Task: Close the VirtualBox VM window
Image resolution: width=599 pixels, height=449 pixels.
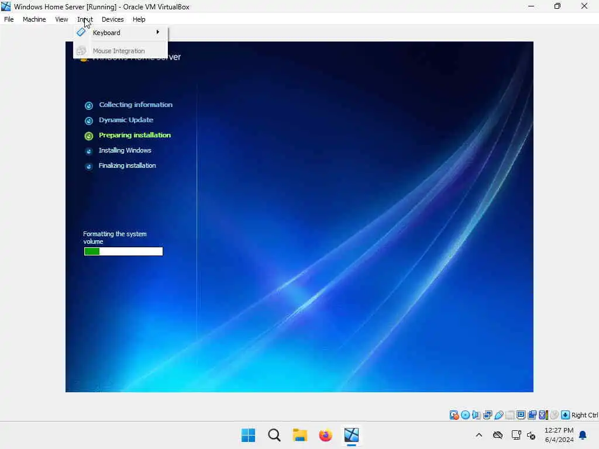Action: point(584,6)
